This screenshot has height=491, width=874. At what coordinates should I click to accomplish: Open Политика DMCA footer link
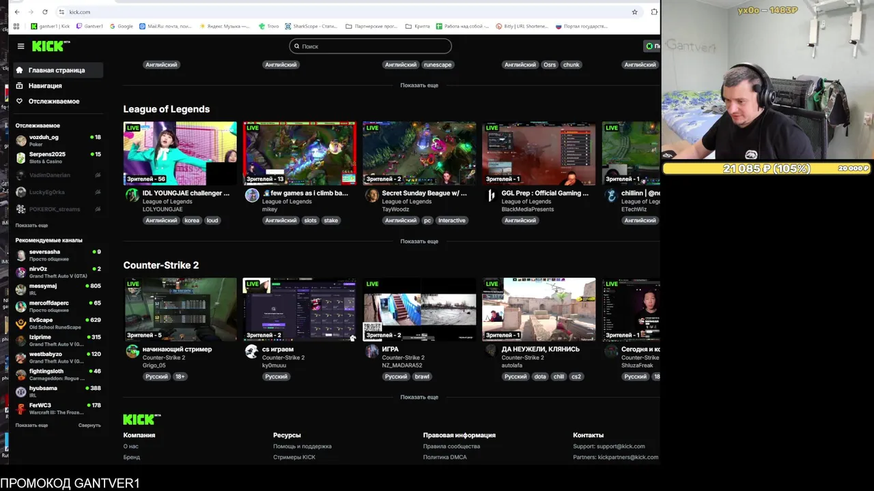pyautogui.click(x=445, y=457)
